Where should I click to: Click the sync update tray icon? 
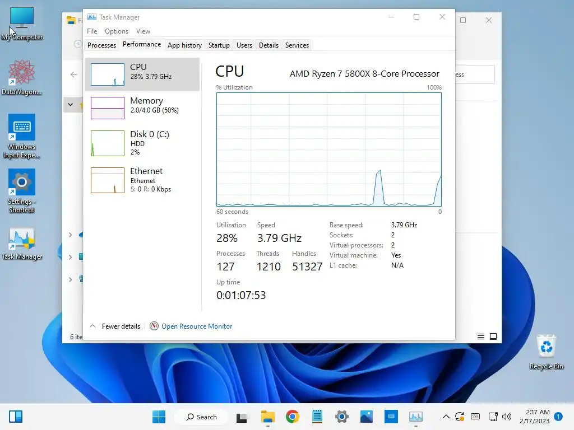point(460,417)
